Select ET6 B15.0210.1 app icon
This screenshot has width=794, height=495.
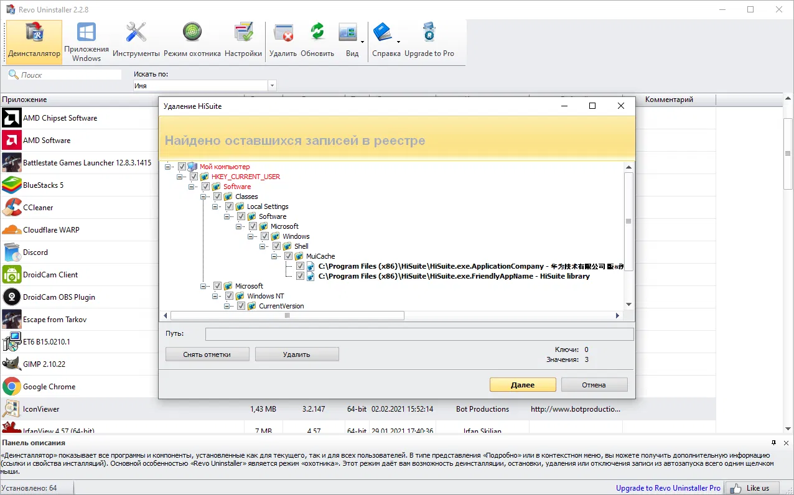[12, 342]
